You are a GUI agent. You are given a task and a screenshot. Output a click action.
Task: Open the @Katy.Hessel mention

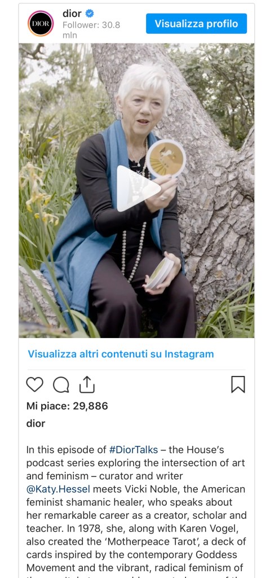[58, 489]
